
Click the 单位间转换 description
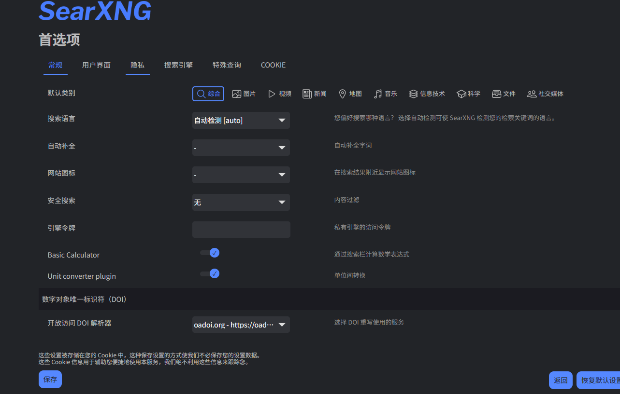point(350,275)
